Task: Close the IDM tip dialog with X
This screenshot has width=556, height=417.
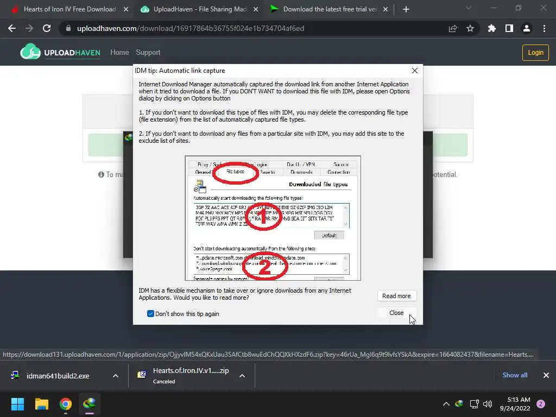Action: 414,71
